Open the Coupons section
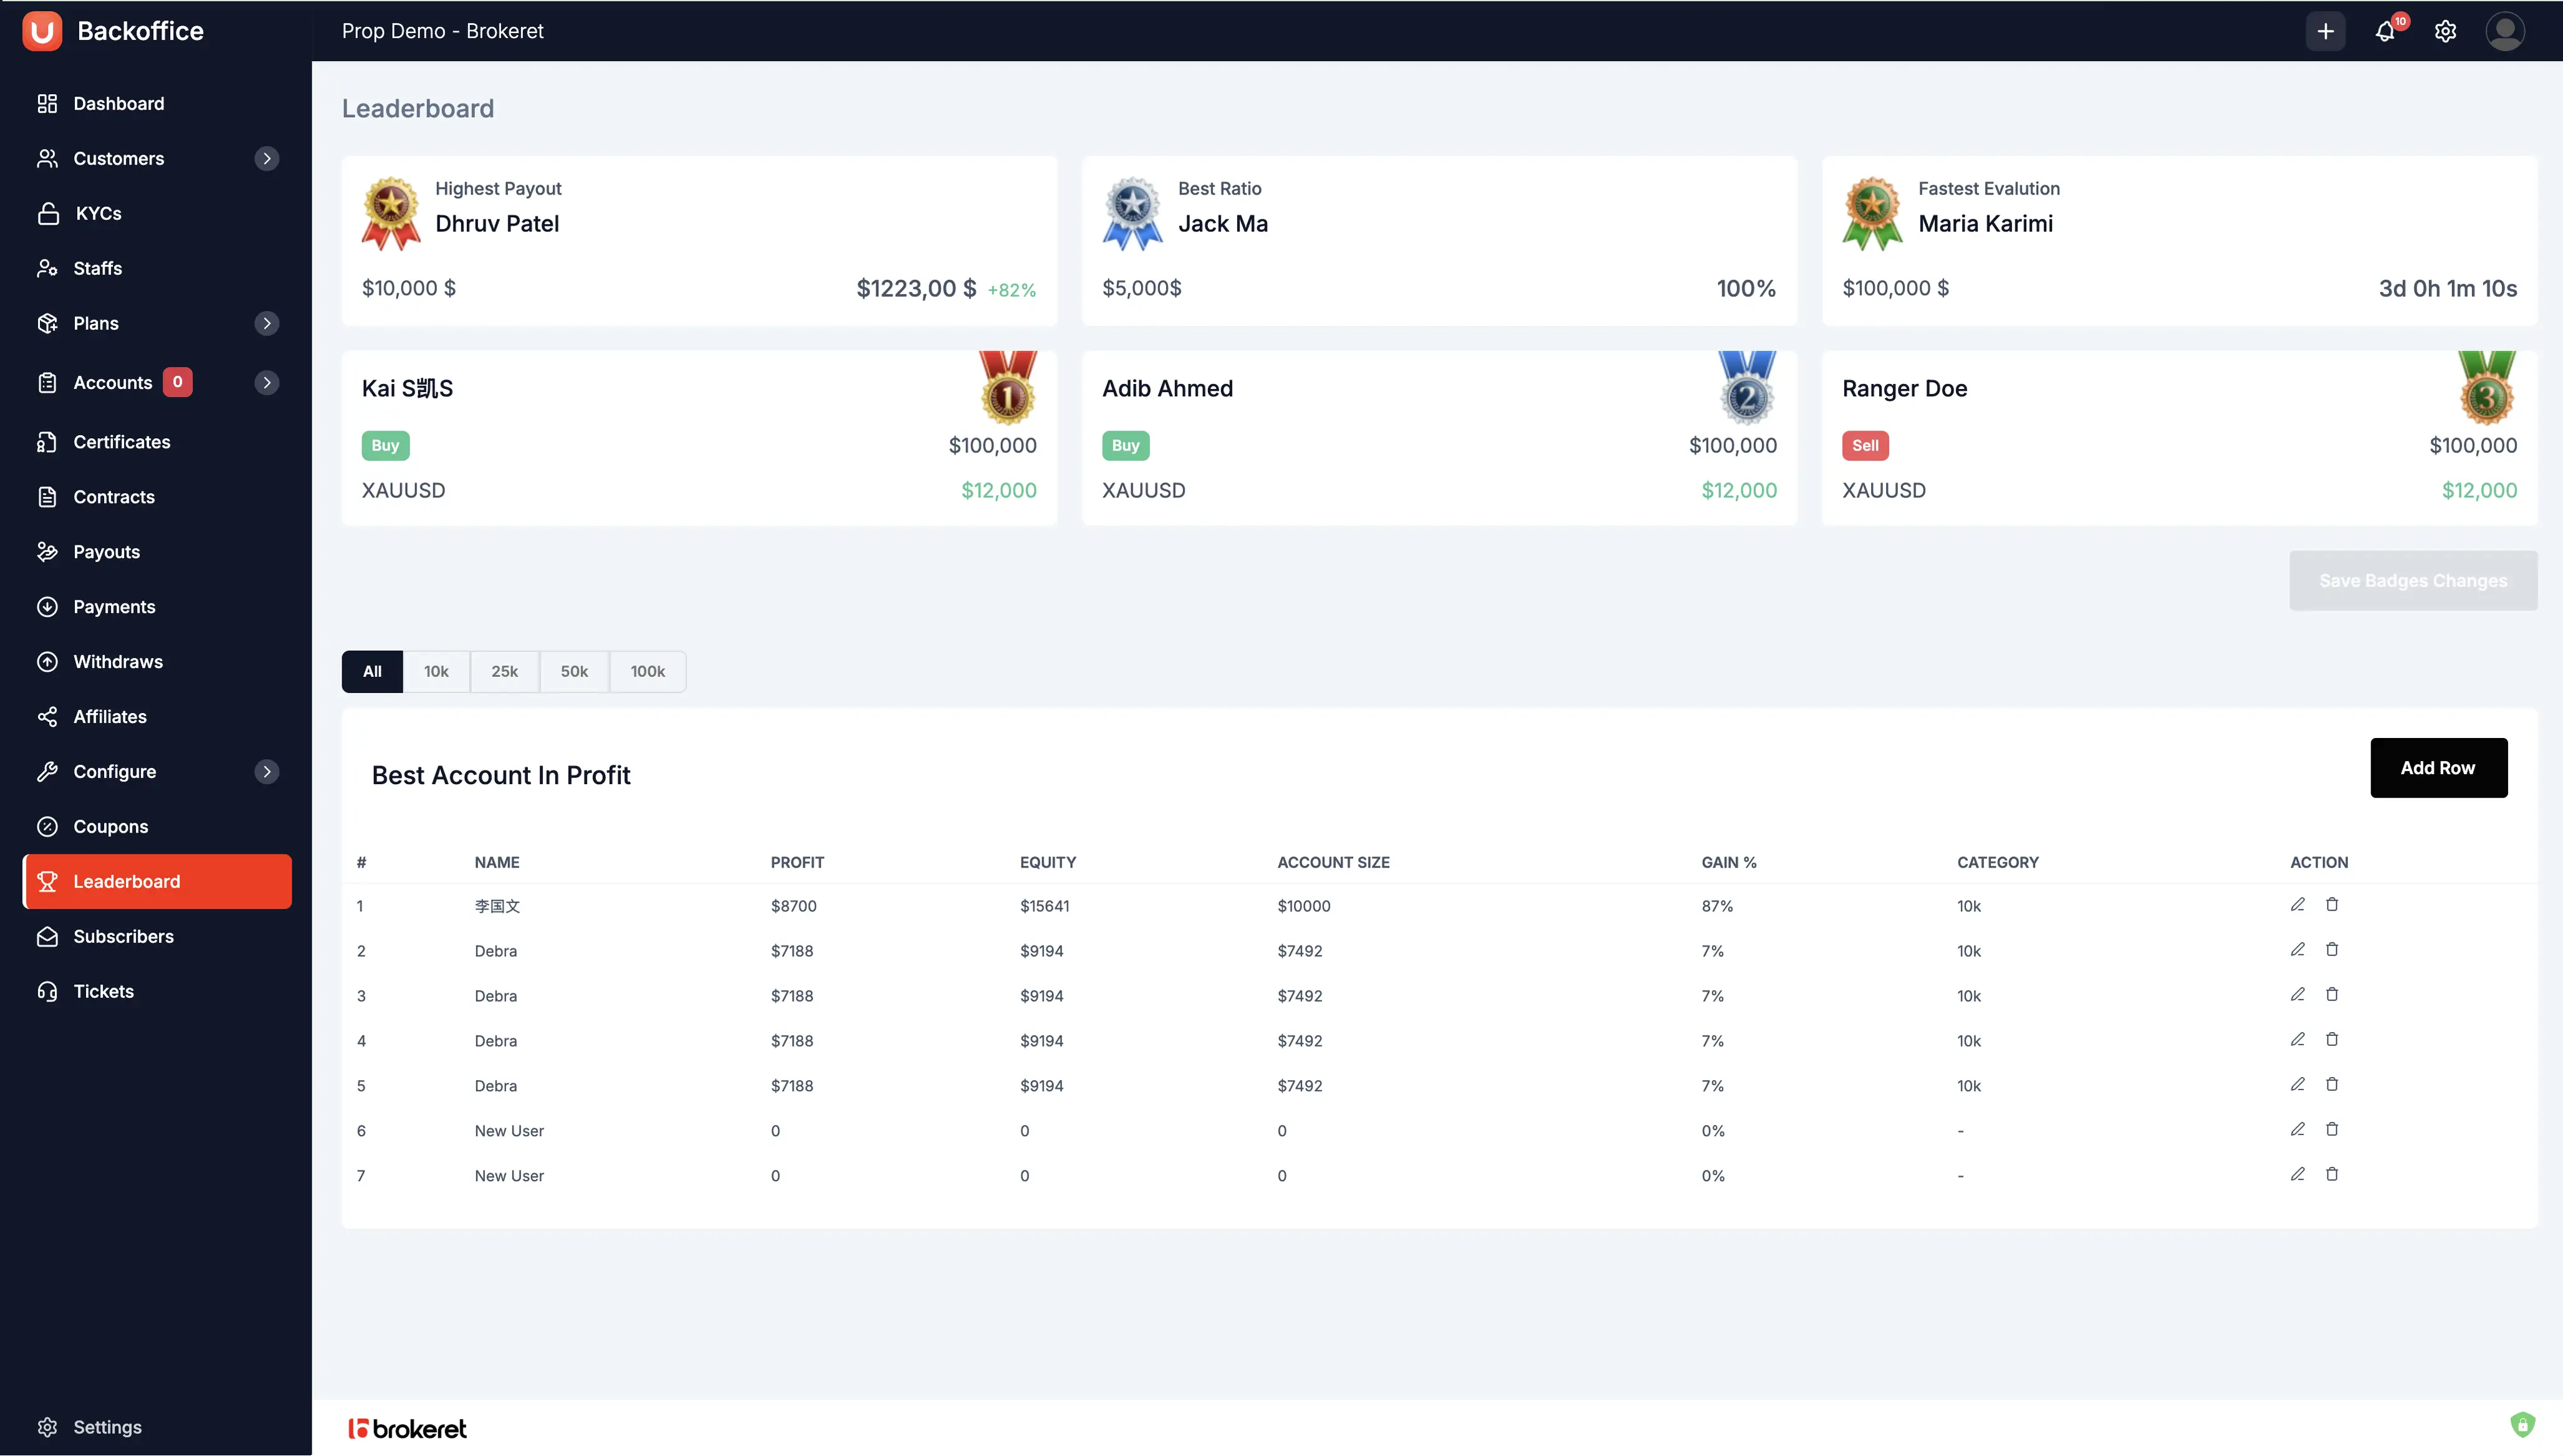Image resolution: width=2563 pixels, height=1456 pixels. [x=110, y=826]
